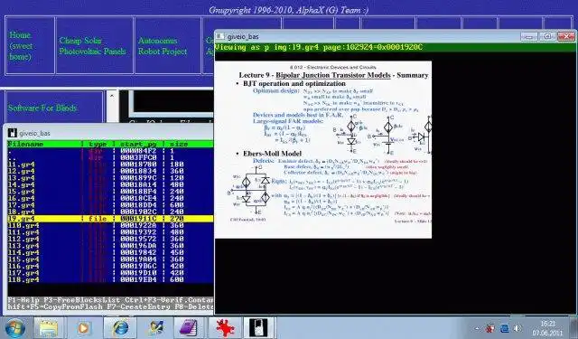Viewport: 578px width, 339px height.
Task: Click the Lecture 9 BJT slide image
Action: (323, 149)
